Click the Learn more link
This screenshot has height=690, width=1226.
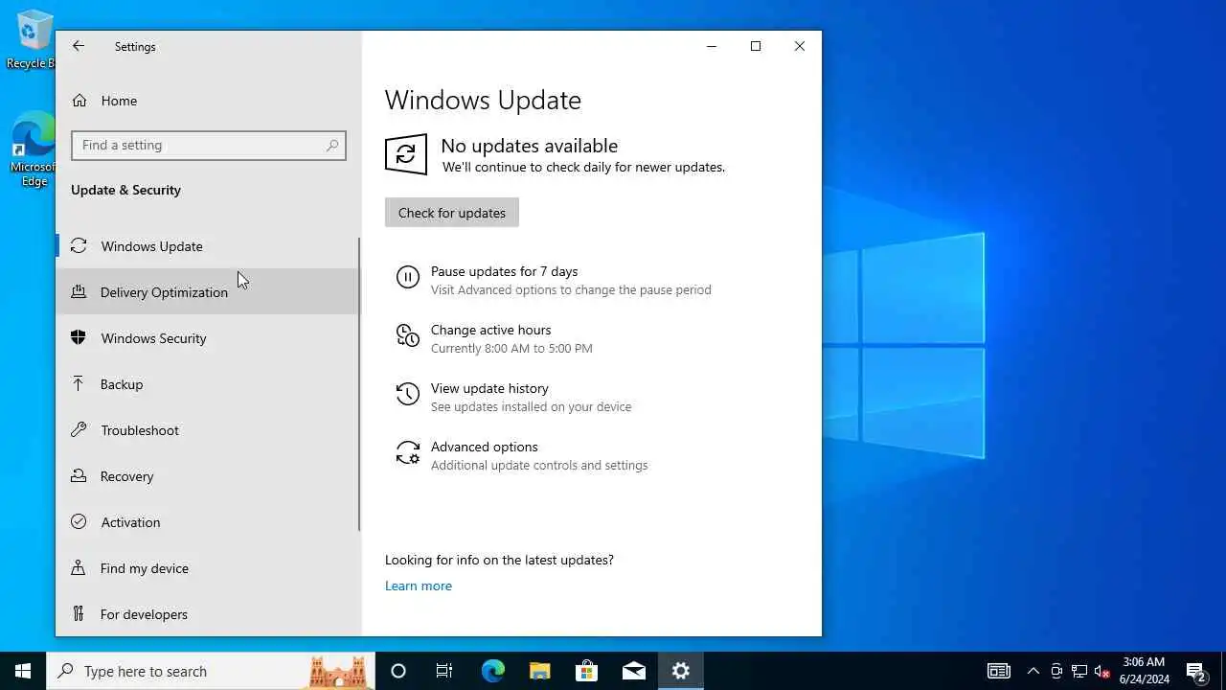pos(419,586)
